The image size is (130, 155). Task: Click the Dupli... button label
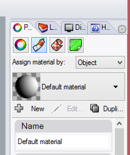click(x=113, y=109)
